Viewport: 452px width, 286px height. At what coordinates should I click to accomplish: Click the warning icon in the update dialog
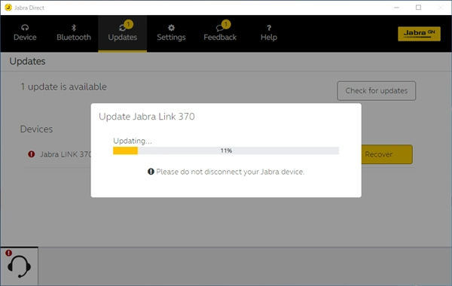pyautogui.click(x=151, y=172)
